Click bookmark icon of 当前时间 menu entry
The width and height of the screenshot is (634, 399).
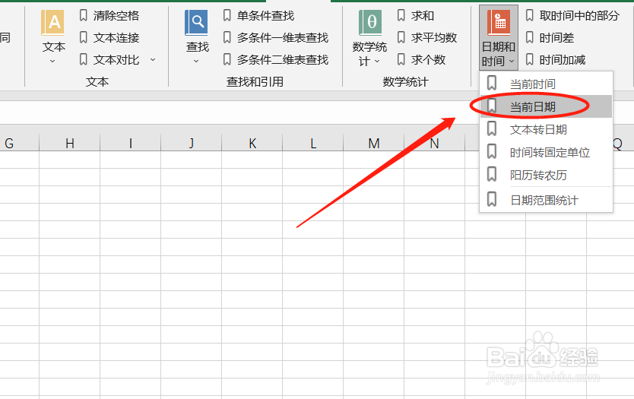tap(492, 83)
